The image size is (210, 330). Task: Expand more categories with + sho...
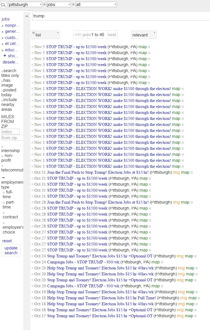pyautogui.click(x=11, y=56)
